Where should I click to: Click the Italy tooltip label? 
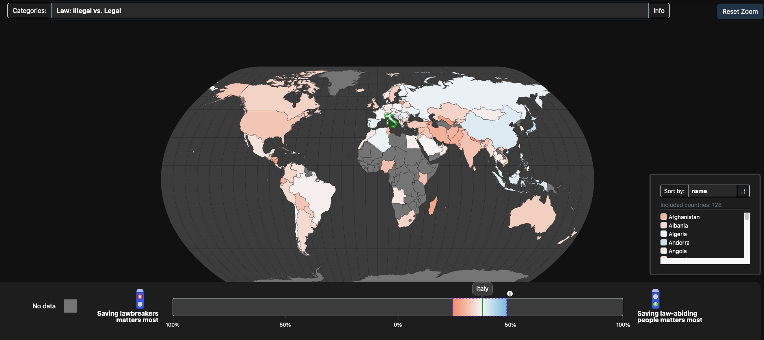click(x=482, y=288)
